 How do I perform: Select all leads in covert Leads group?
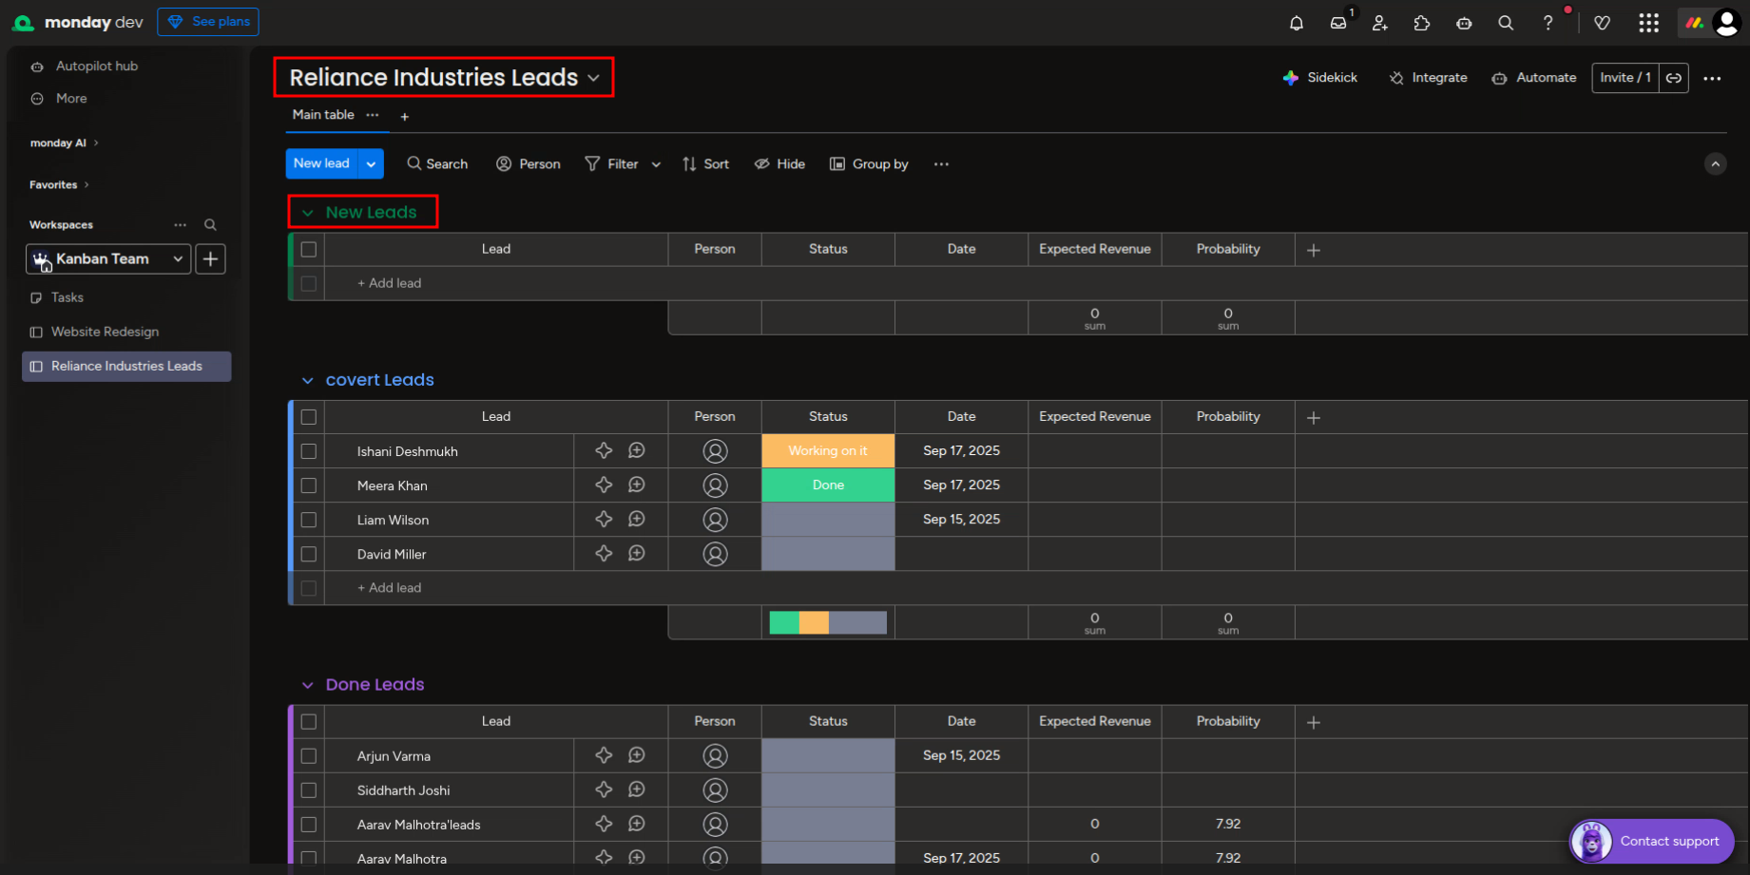pyautogui.click(x=309, y=417)
